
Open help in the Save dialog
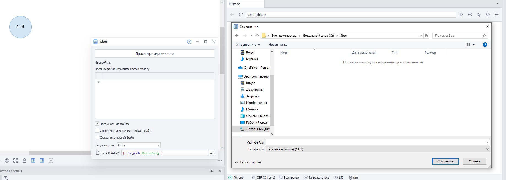tap(485, 45)
